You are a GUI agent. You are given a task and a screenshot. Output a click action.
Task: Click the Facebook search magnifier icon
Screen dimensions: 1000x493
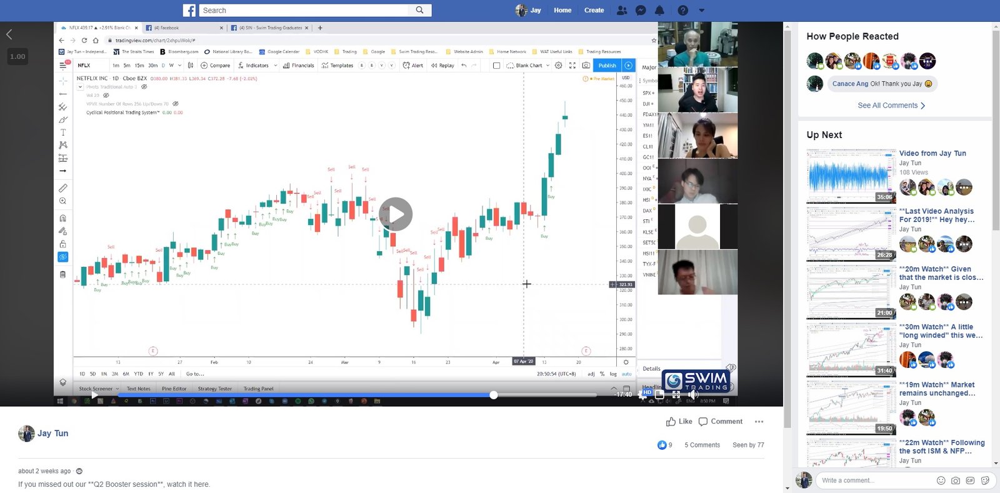(420, 10)
